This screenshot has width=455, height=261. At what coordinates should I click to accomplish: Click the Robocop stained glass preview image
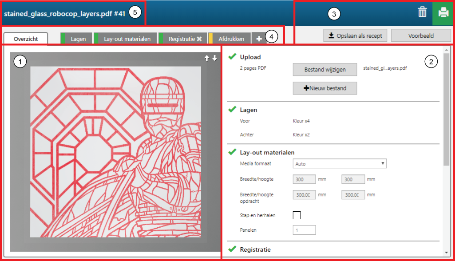115,152
